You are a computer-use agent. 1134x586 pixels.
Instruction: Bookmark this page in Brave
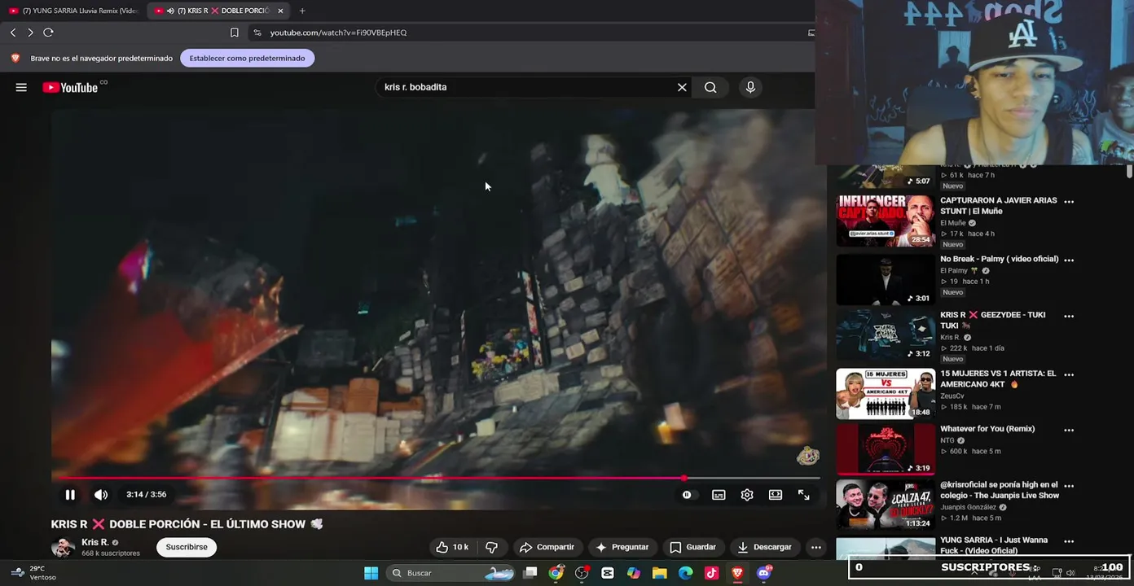pos(235,33)
